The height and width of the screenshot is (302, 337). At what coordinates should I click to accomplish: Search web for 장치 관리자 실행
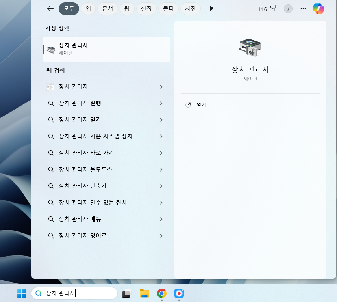106,103
